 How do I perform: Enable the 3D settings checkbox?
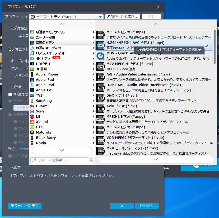10,94
